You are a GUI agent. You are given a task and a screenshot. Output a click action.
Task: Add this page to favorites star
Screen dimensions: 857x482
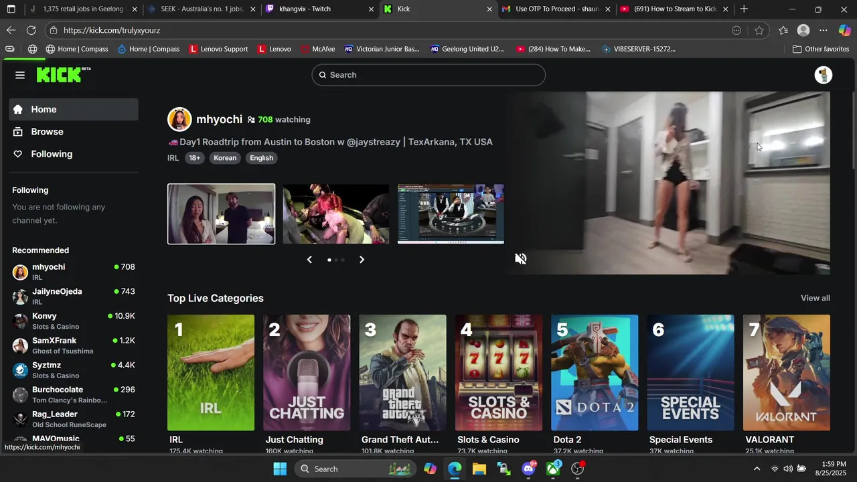pos(759,30)
